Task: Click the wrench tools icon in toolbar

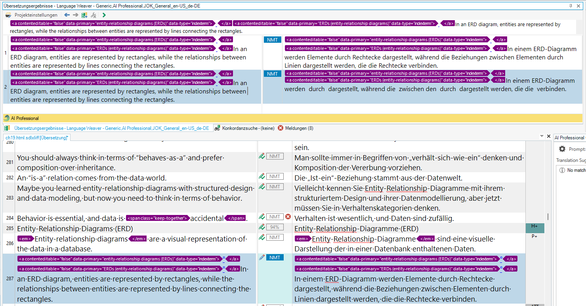Action: pyautogui.click(x=94, y=15)
